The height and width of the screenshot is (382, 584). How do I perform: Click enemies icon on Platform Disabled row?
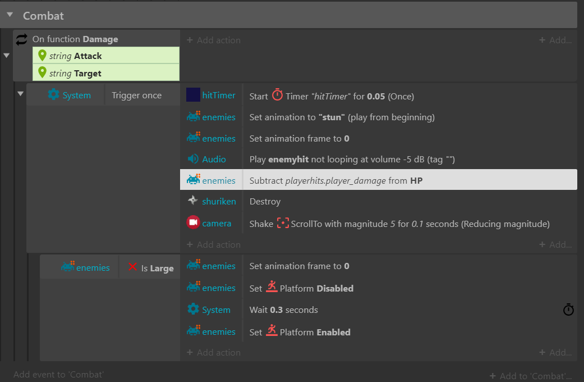(194, 287)
